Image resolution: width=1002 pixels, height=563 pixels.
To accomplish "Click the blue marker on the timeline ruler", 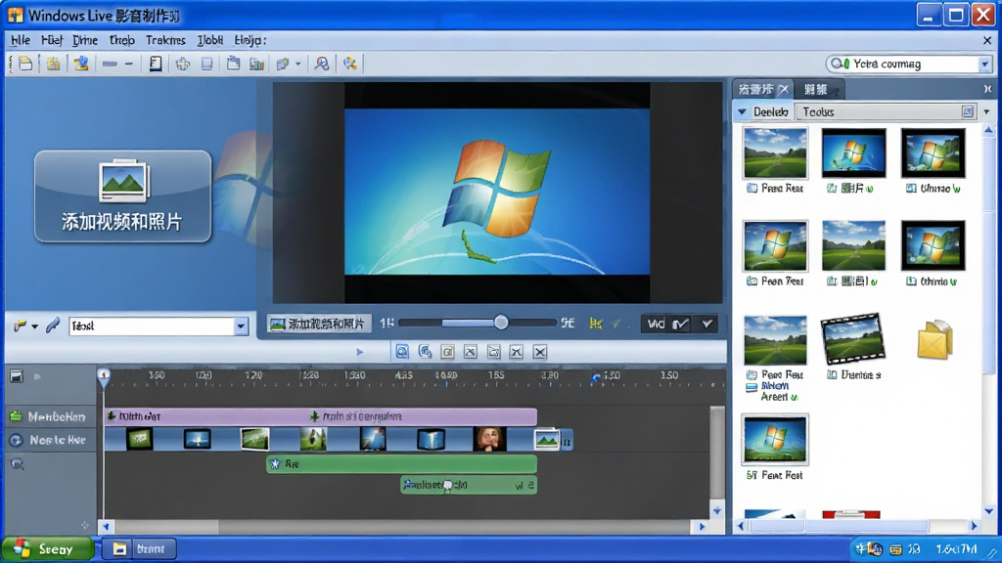I will pyautogui.click(x=596, y=378).
